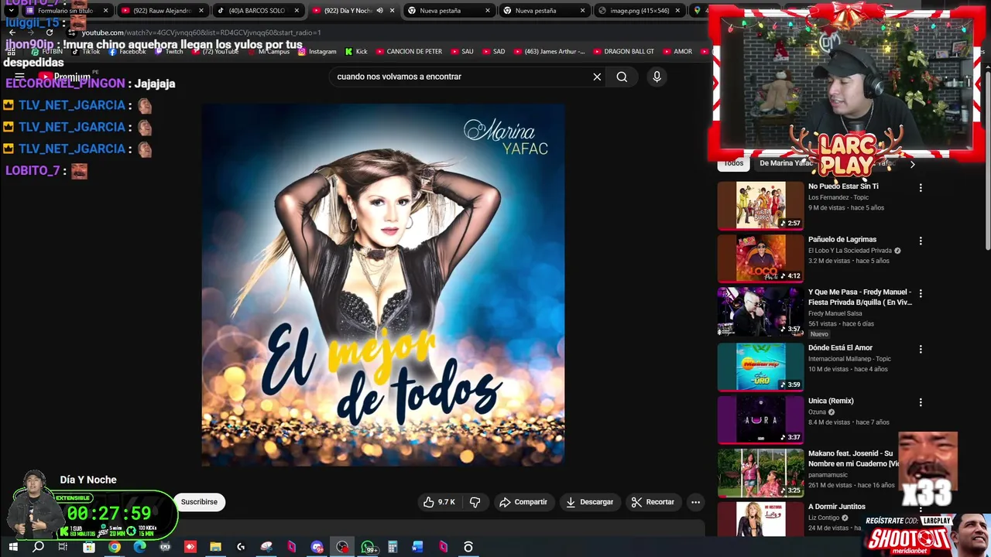
Task: Like the video showing 9.7 K
Action: pyautogui.click(x=439, y=502)
